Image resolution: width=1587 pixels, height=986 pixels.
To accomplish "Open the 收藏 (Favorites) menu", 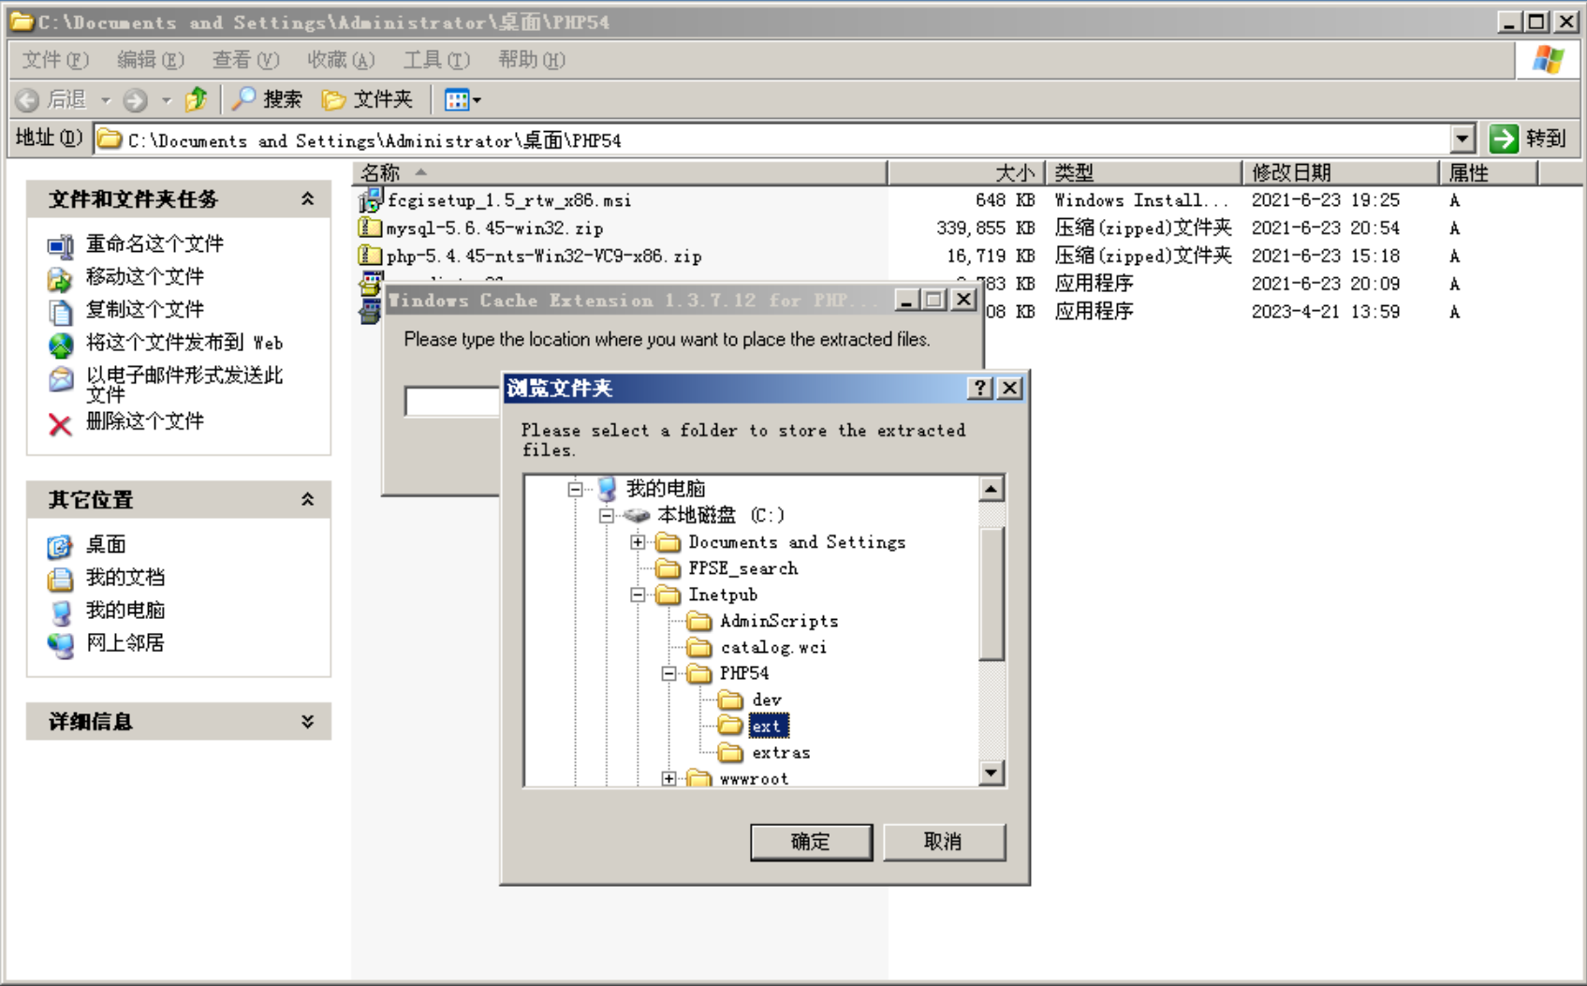I will point(341,60).
